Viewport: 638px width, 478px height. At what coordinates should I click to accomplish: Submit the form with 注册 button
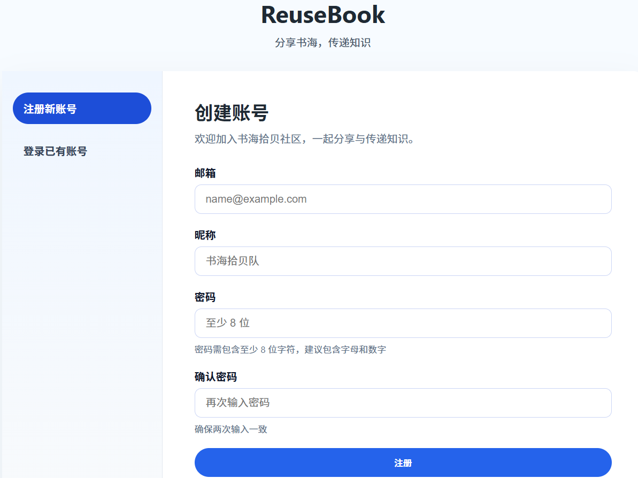[403, 462]
